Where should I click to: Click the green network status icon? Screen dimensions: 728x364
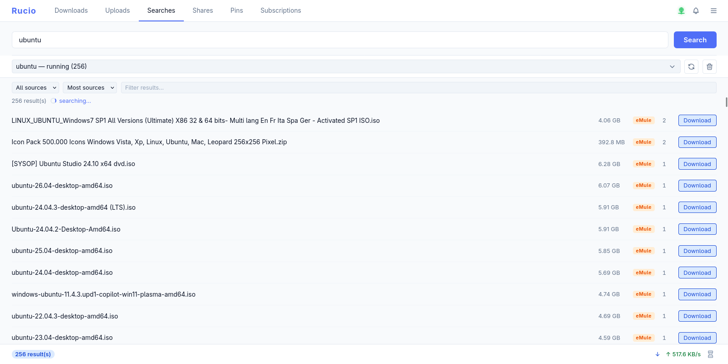(681, 10)
